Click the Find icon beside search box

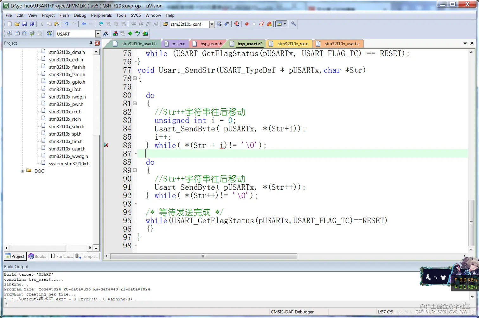tap(220, 24)
